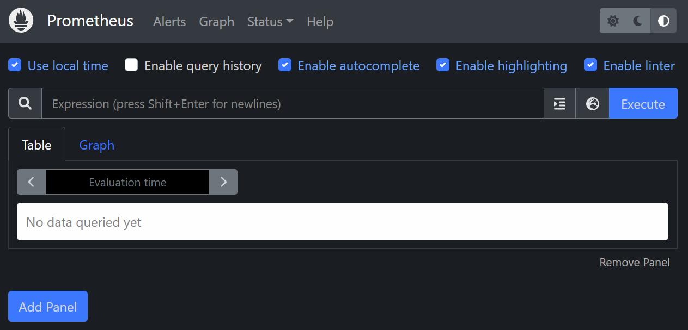
Task: Enable the query history option
Action: (x=131, y=65)
